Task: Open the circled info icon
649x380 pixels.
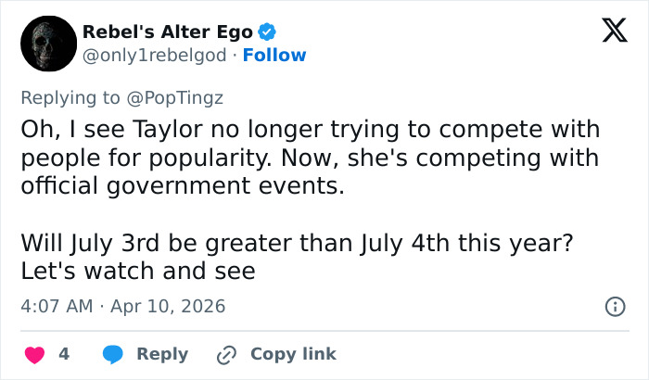Action: tap(614, 306)
